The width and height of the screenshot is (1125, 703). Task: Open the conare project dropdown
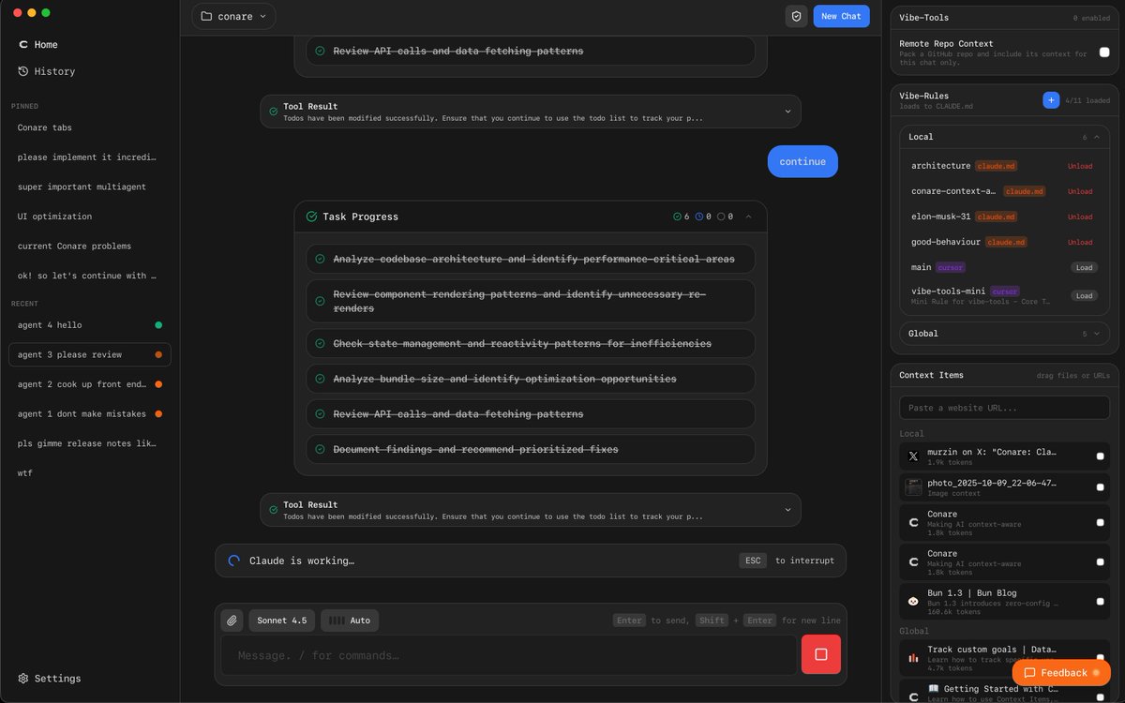click(x=234, y=16)
